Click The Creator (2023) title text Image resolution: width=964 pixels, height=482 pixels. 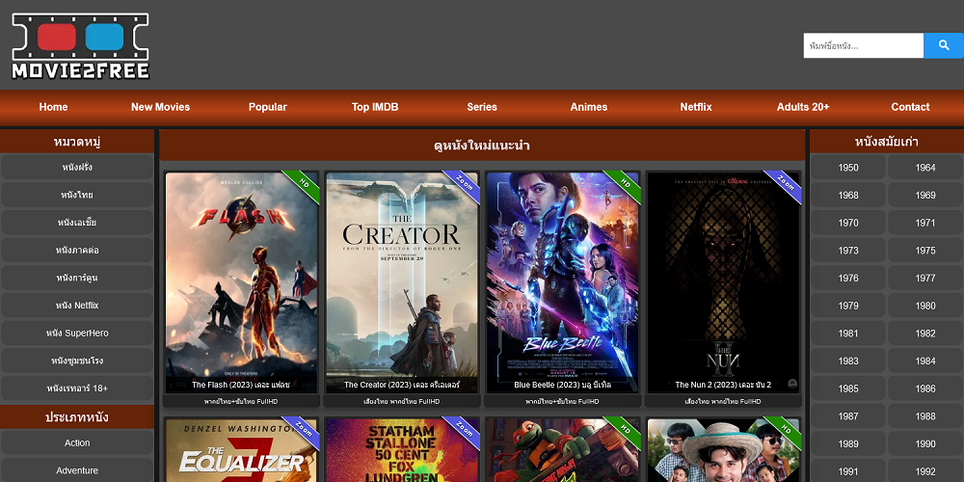click(x=402, y=385)
